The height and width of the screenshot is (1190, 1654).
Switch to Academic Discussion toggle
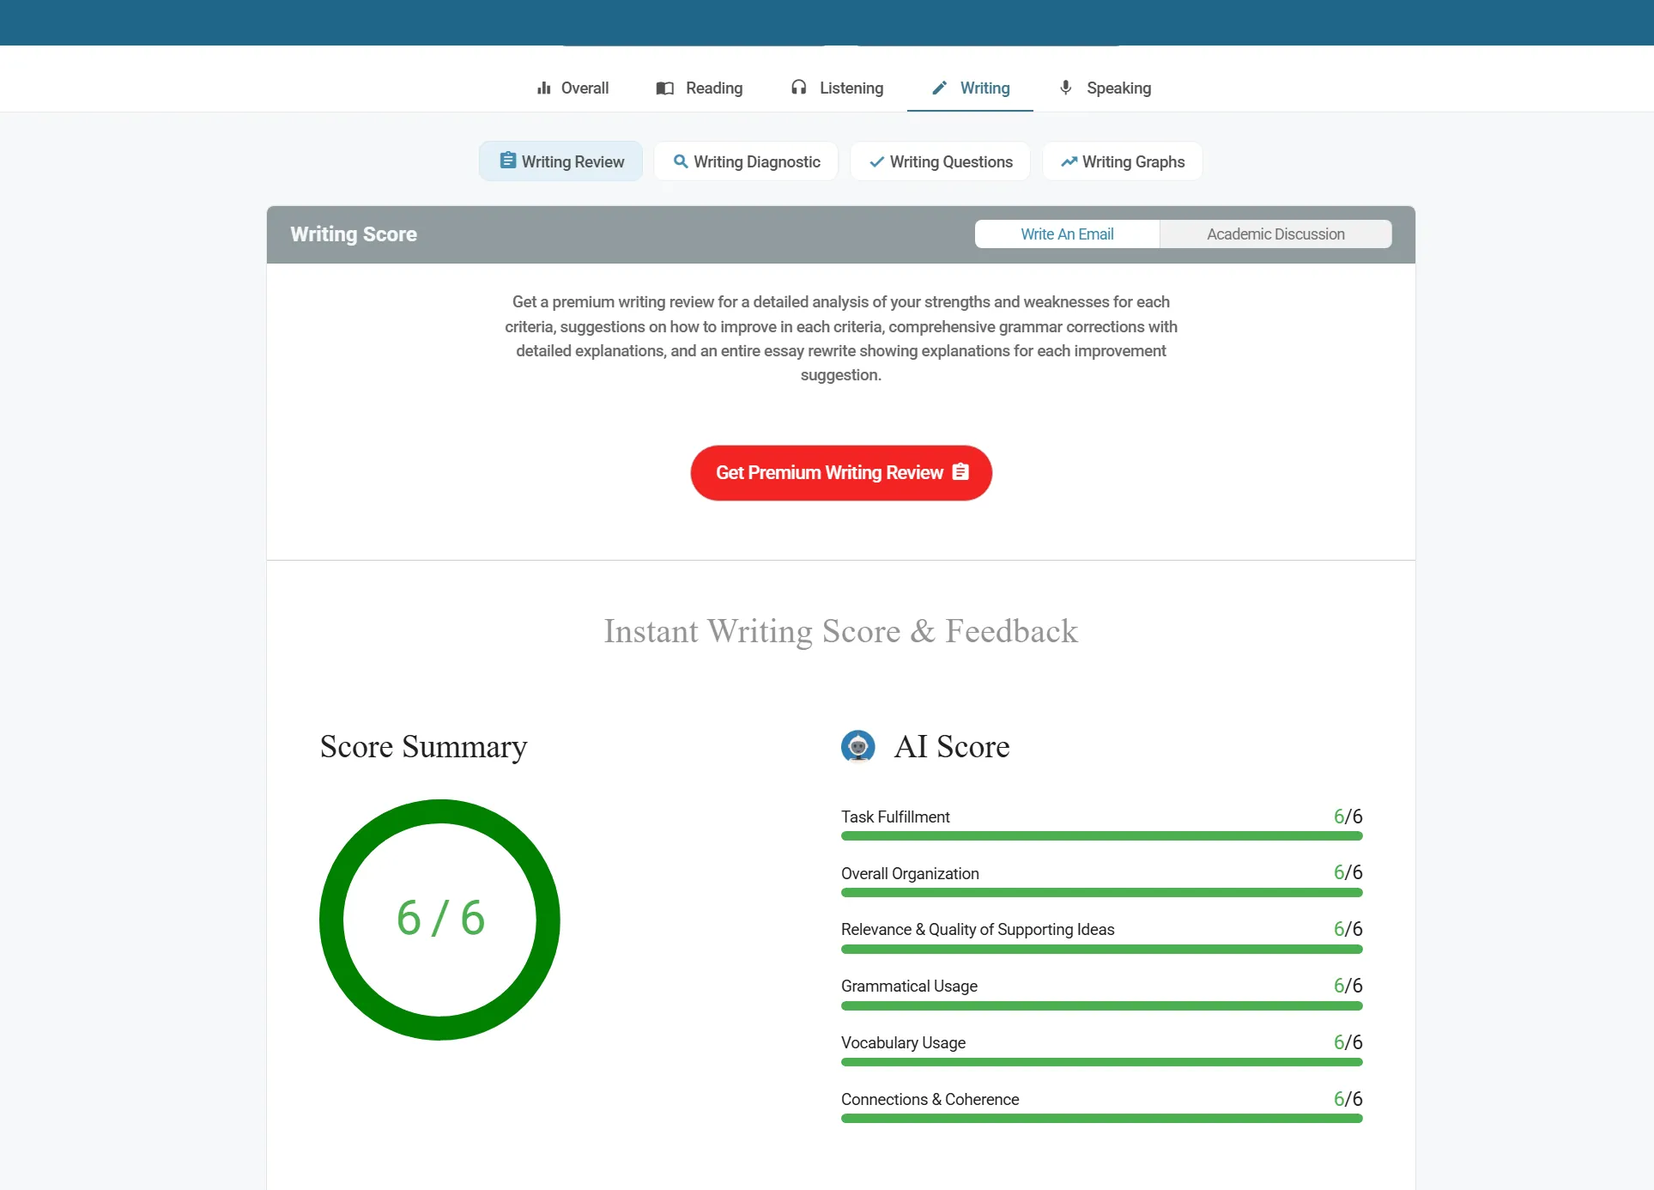tap(1275, 234)
